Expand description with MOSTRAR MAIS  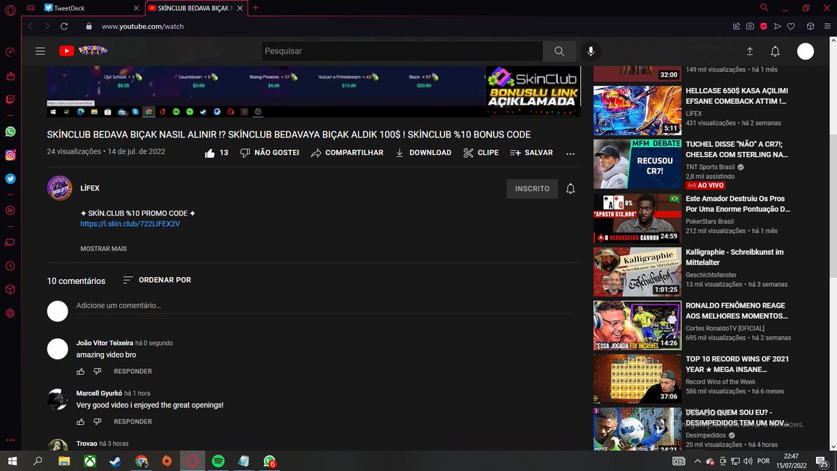coord(103,248)
